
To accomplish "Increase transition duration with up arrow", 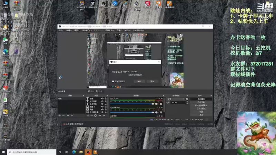I will (187, 102).
